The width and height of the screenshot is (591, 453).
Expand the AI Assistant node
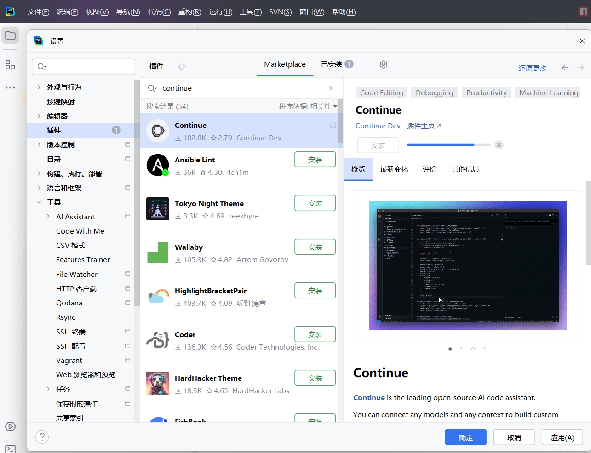point(48,217)
